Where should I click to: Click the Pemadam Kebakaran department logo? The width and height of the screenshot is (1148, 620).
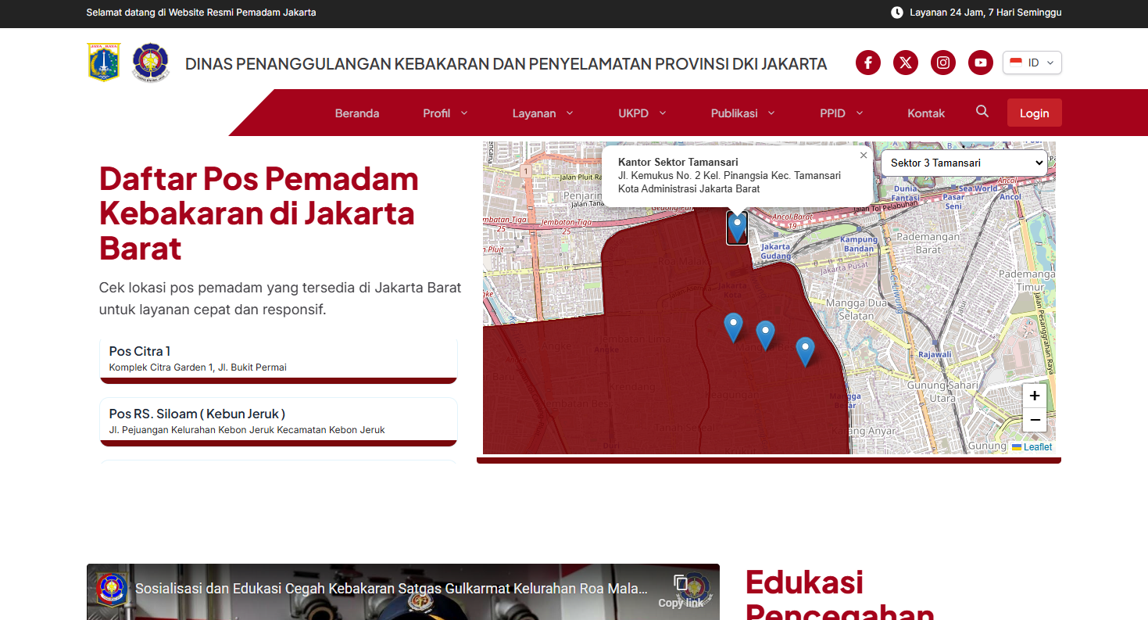coord(150,62)
